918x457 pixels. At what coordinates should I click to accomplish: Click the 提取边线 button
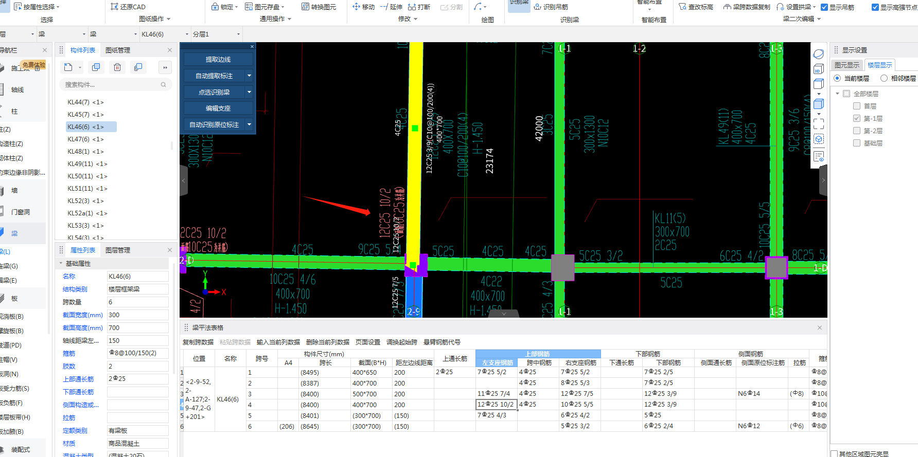click(x=218, y=59)
